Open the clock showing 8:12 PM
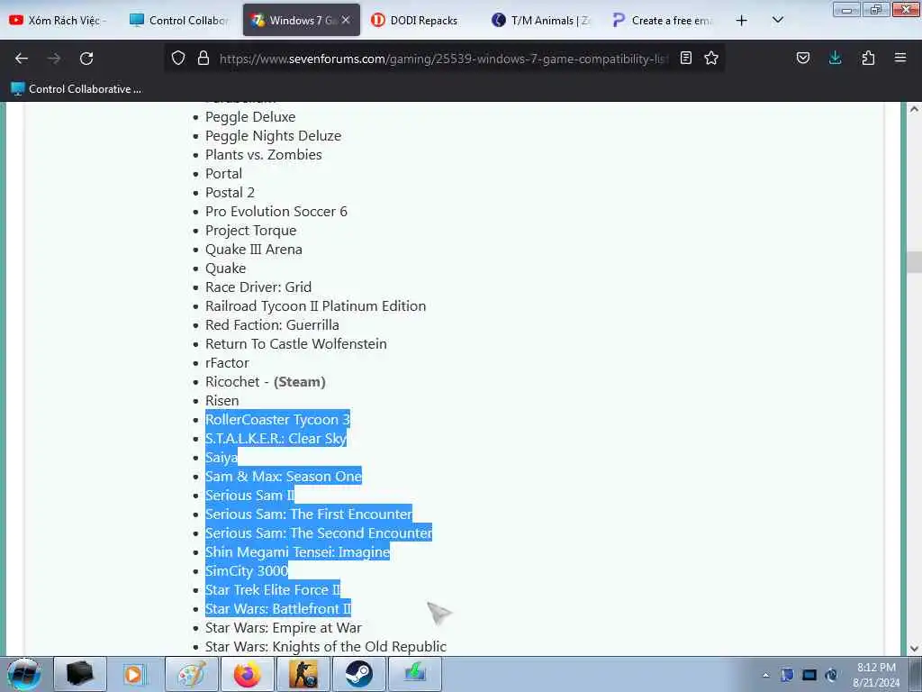This screenshot has height=692, width=922. coord(876,675)
